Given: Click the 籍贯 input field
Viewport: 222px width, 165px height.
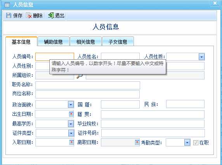Looking at the screenshot, I should 153,114.
